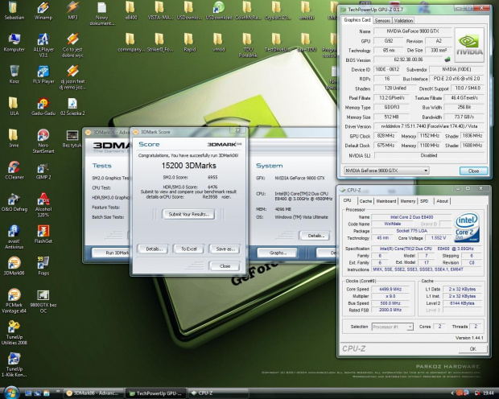Image resolution: width=499 pixels, height=399 pixels.
Task: Open CCleaner desktop icon
Action: (x=14, y=171)
